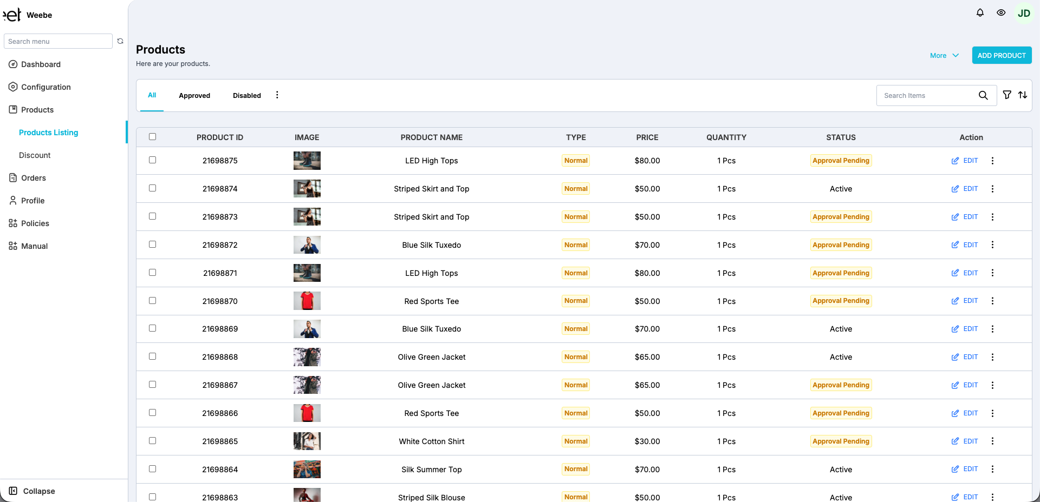The width and height of the screenshot is (1040, 502).
Task: Open the filter icon above the product table
Action: tap(1007, 95)
